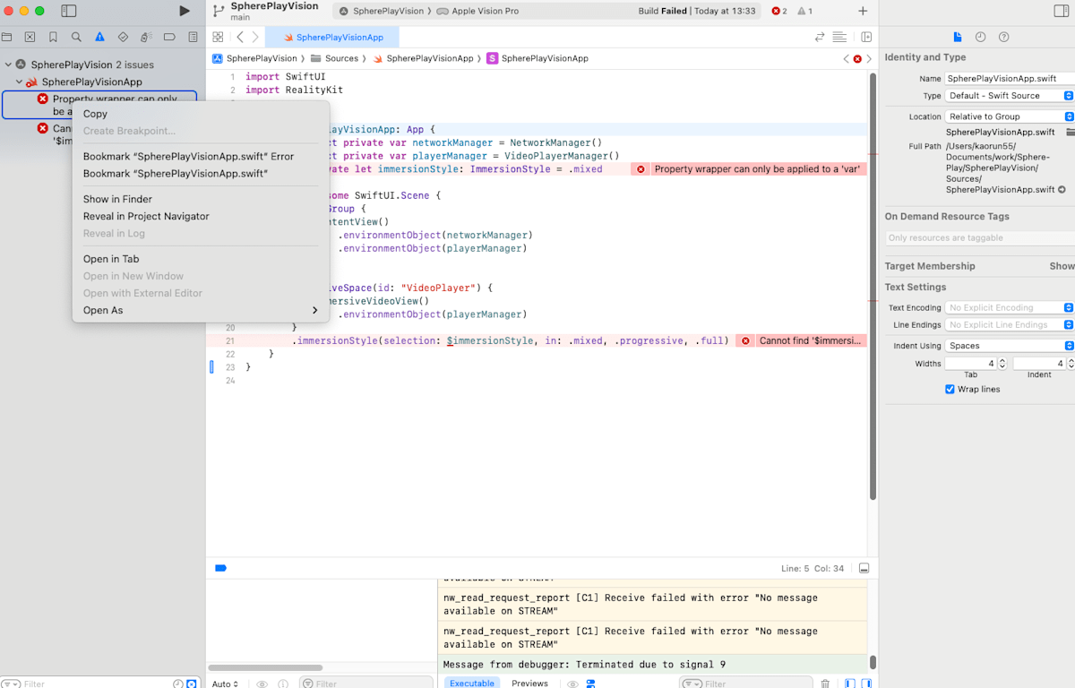Choose Show in Finder from context menu
Image resolution: width=1075 pixels, height=688 pixels.
[x=201, y=199]
